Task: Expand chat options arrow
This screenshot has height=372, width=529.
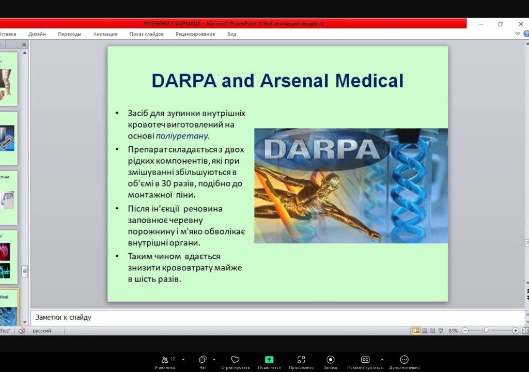Action: [214, 360]
